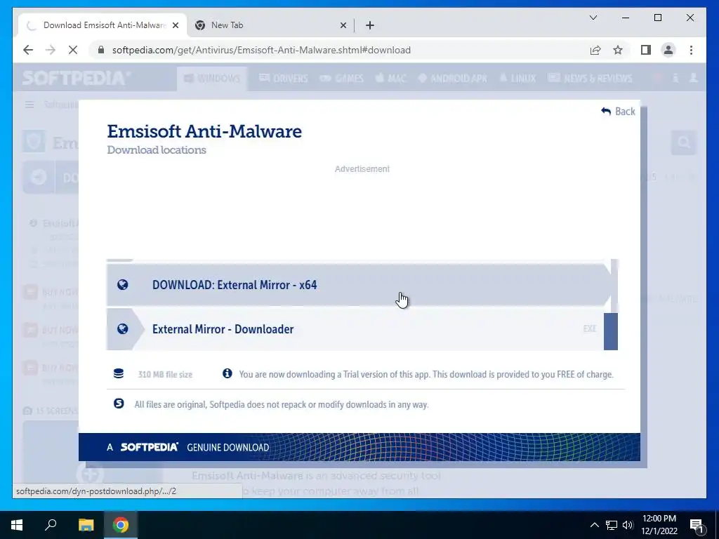Click Softpedia user account icon
The height and width of the screenshot is (539, 719).
[694, 79]
